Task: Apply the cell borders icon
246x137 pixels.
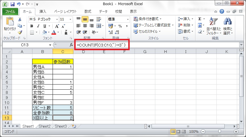Action: pos(32,32)
